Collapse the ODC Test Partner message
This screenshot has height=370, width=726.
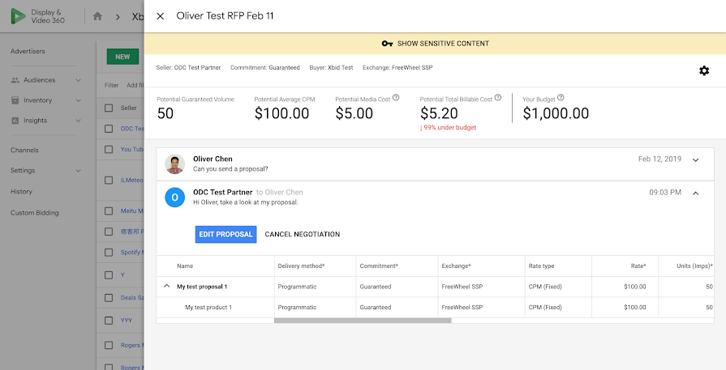pos(695,193)
